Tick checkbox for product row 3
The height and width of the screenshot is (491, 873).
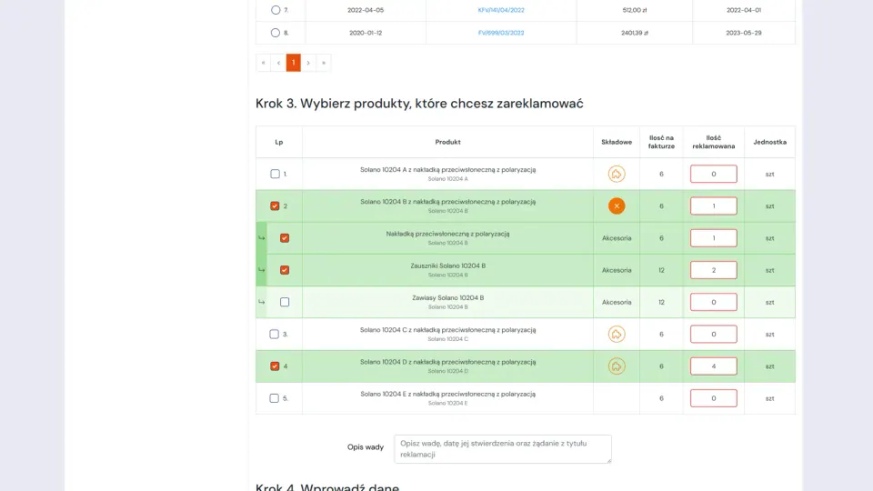pos(274,334)
